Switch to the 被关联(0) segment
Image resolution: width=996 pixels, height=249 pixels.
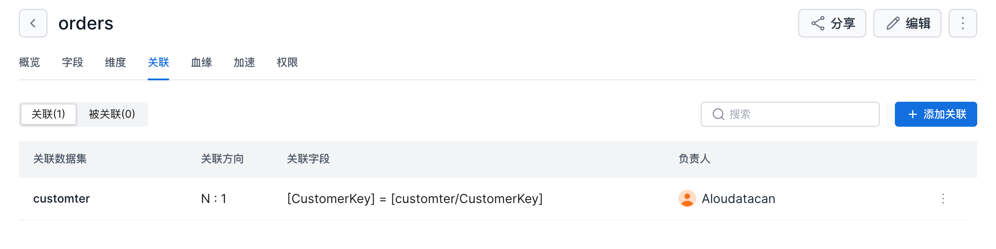click(x=112, y=114)
